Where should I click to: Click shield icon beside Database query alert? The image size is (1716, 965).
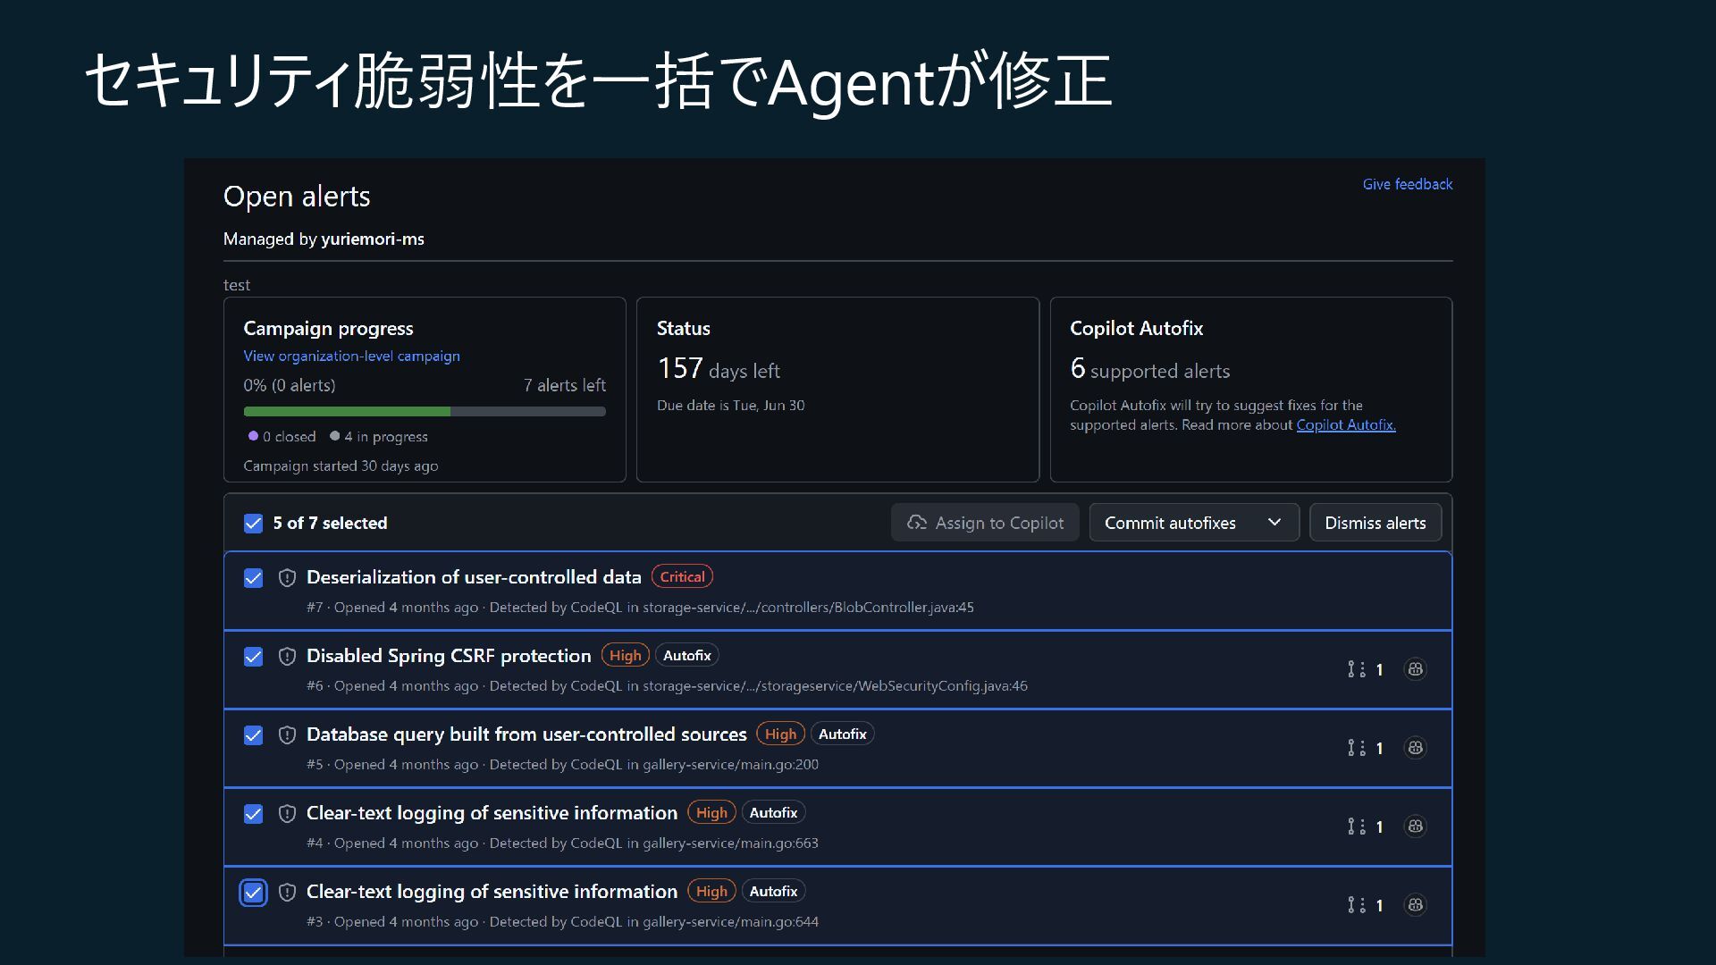pyautogui.click(x=287, y=735)
